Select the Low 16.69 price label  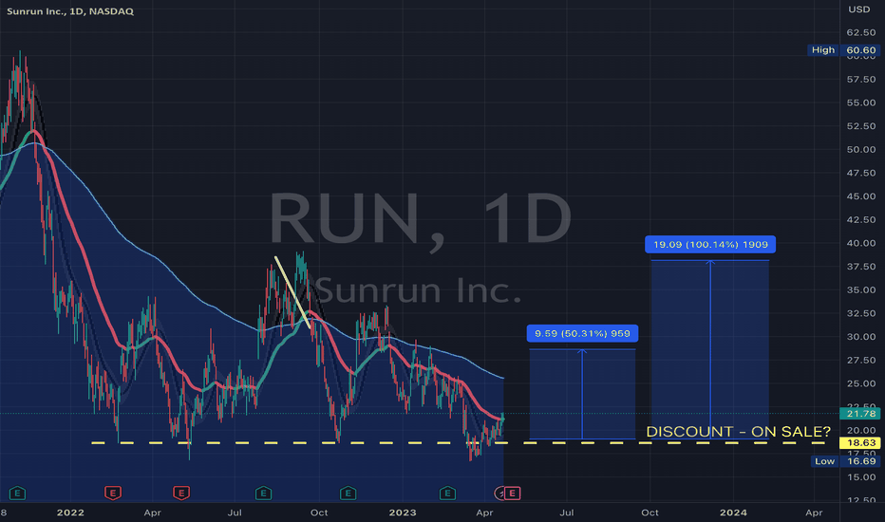coord(845,461)
